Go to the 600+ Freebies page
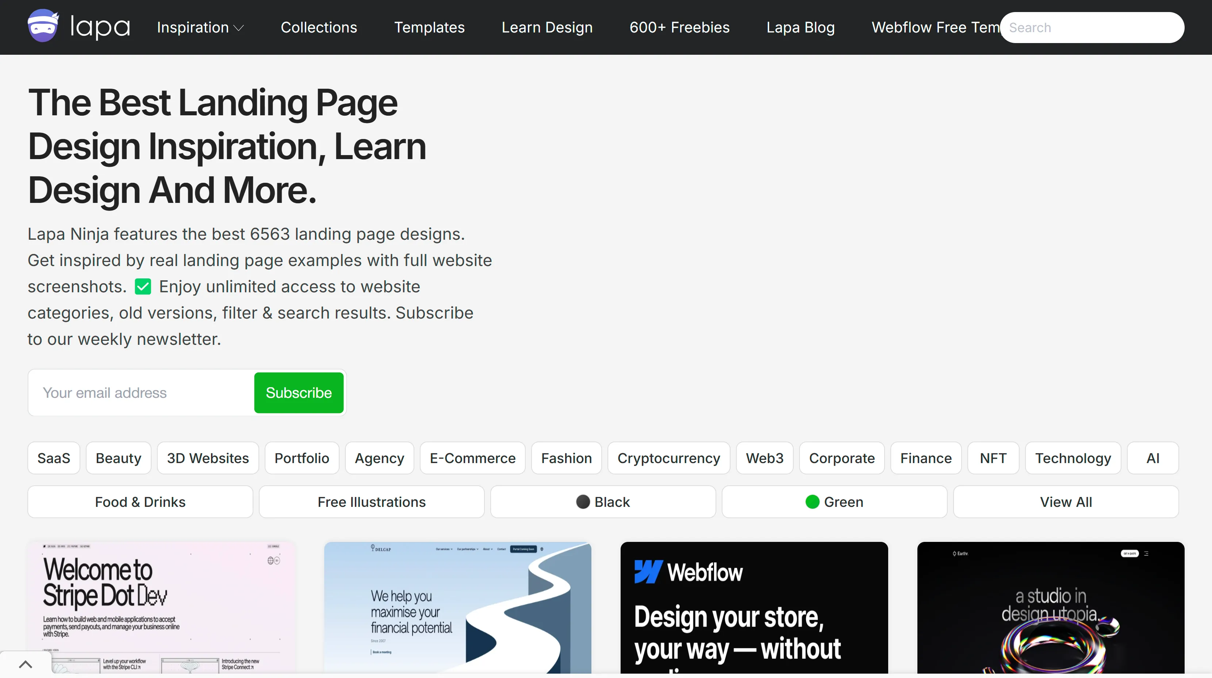Image resolution: width=1212 pixels, height=678 pixels. point(679,27)
